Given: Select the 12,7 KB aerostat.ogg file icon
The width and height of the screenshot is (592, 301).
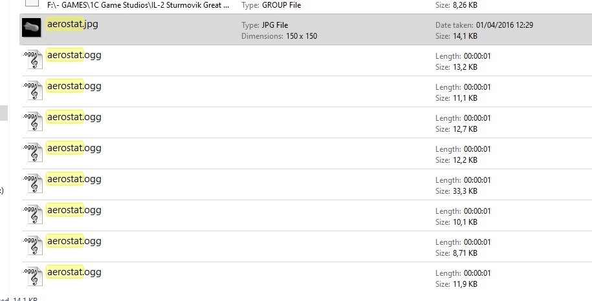Looking at the screenshot, I should point(32,122).
